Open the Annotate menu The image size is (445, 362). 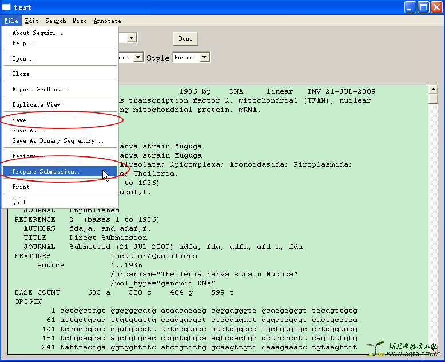[107, 21]
